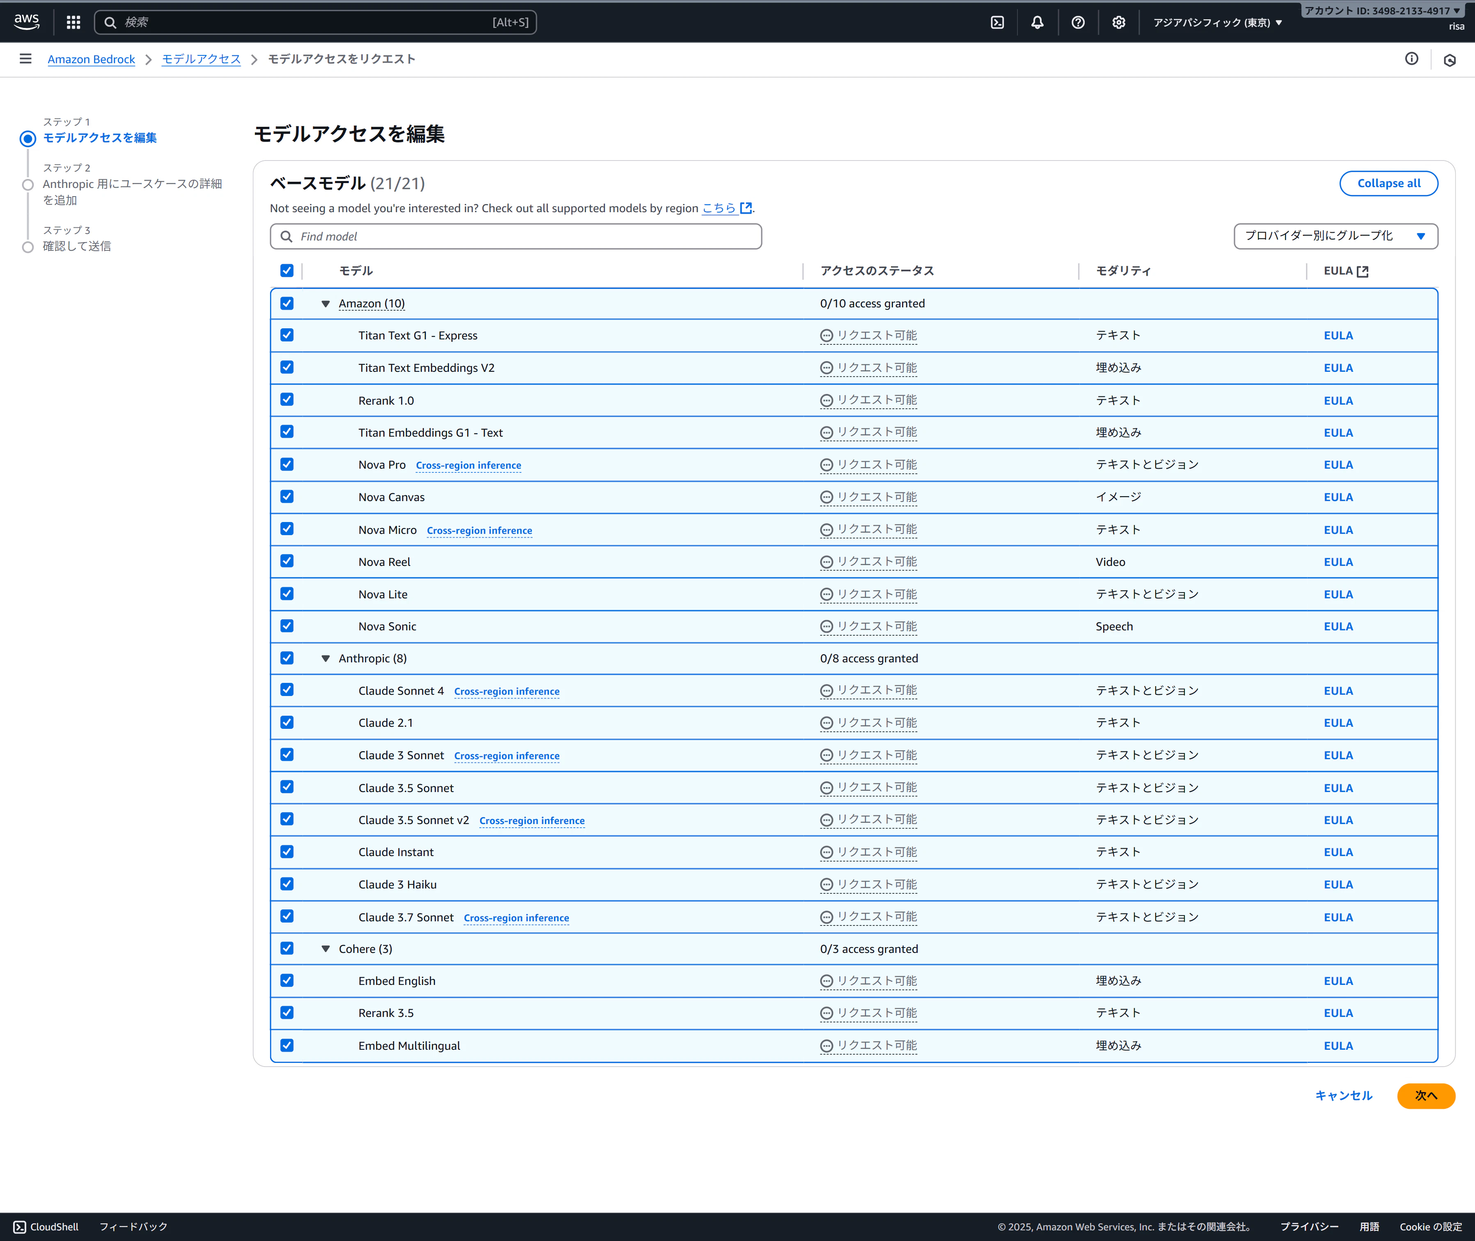The height and width of the screenshot is (1241, 1475).
Task: Uncheck the Embed Multilingual checkbox
Action: [287, 1045]
